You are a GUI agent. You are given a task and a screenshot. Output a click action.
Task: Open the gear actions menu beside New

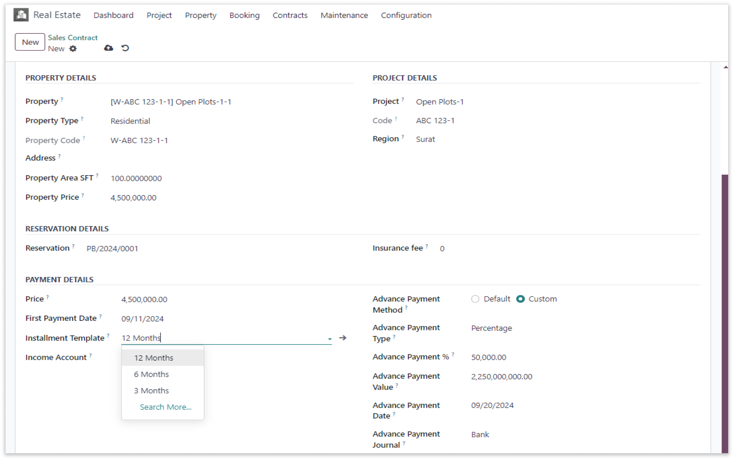coord(73,49)
